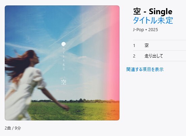Click the woman's outstretched hand

(x=66, y=107)
